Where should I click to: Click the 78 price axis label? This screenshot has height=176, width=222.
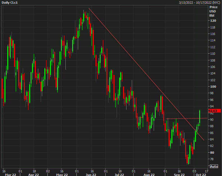[212, 159]
